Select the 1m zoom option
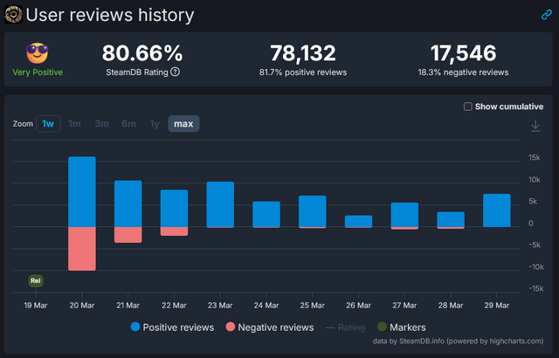Image resolution: width=559 pixels, height=358 pixels. pyautogui.click(x=75, y=123)
